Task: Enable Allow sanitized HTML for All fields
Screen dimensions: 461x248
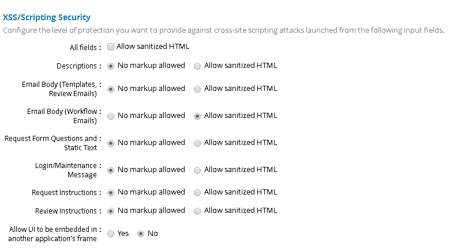Action: click(x=111, y=47)
